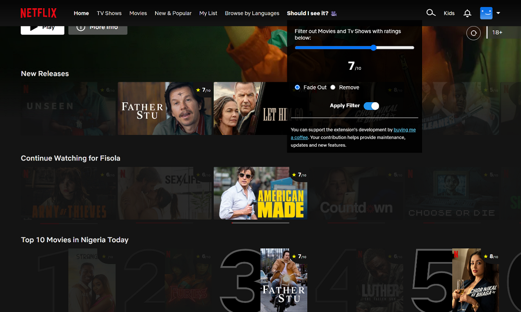Open Let Him Go thumbnail
Viewport: 521px width, 312px height.
pos(250,108)
